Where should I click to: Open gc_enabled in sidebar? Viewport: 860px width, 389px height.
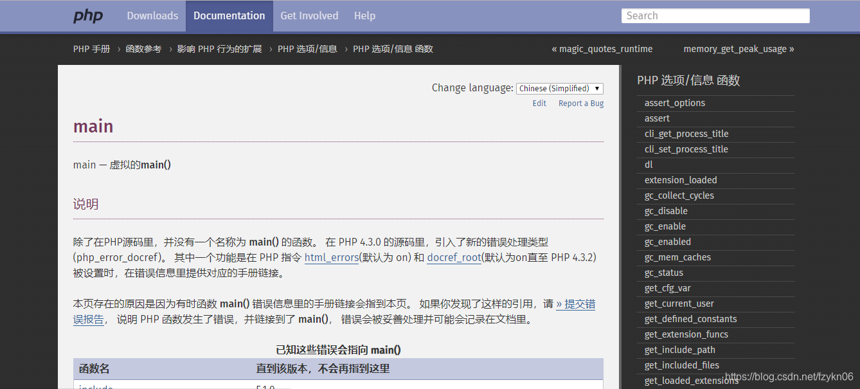point(668,242)
